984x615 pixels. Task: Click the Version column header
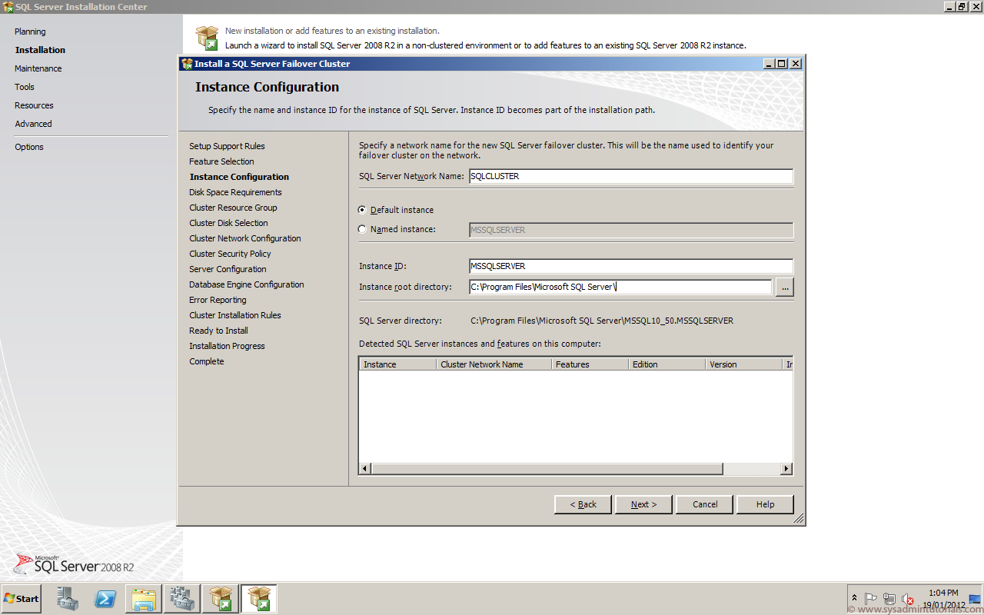(x=744, y=364)
